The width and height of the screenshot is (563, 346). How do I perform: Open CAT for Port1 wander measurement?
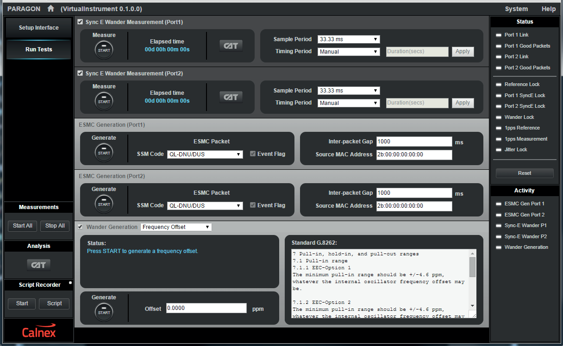point(231,45)
